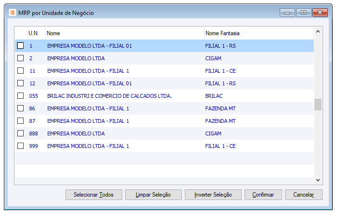337x213 pixels.
Task: Check the box for U.N. 86
Action: click(20, 108)
